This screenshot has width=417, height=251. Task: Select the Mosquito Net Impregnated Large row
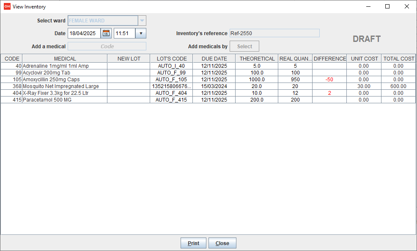[63, 86]
